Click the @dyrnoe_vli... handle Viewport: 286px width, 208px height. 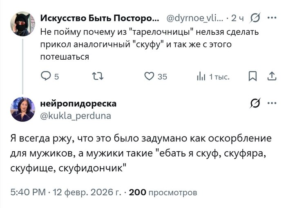tap(195, 18)
